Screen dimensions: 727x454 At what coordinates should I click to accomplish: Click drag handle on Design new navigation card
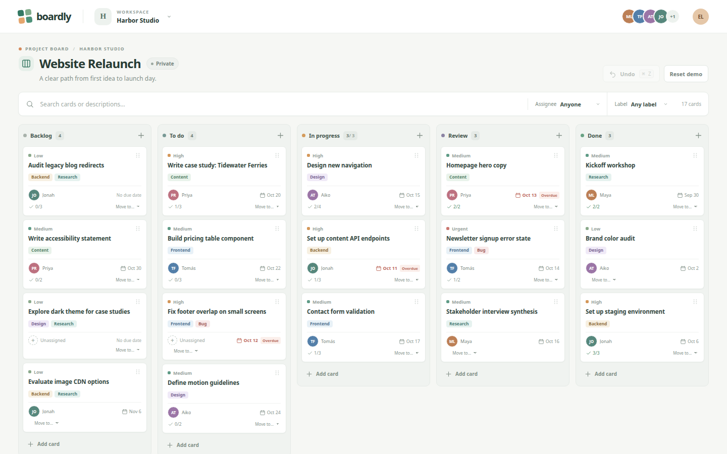click(417, 155)
